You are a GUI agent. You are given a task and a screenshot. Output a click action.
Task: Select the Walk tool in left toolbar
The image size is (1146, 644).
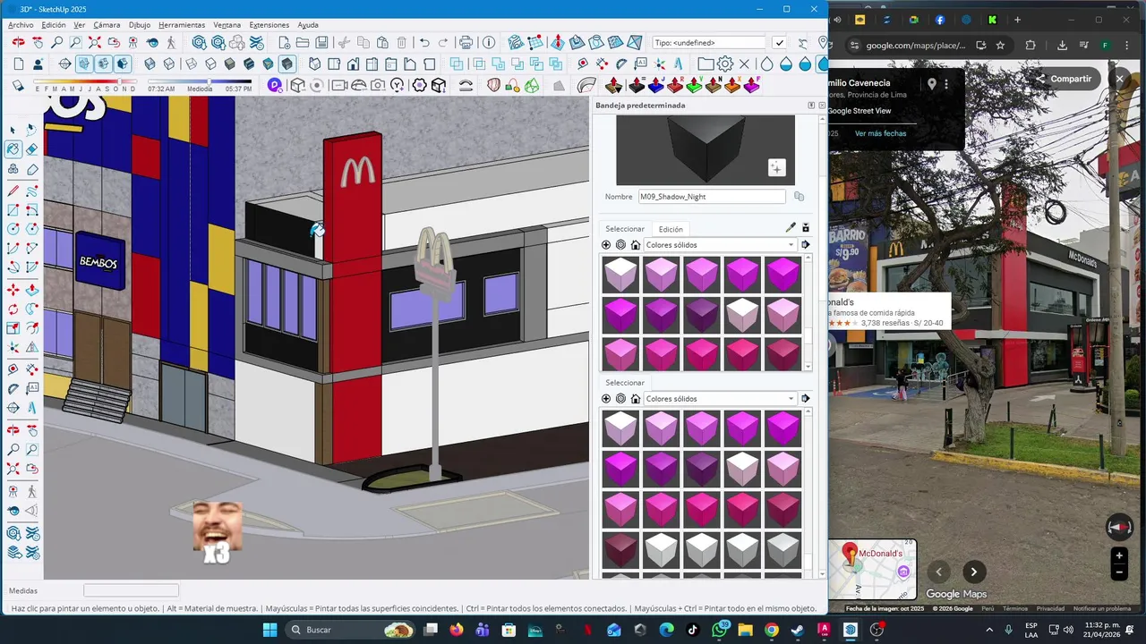click(32, 491)
